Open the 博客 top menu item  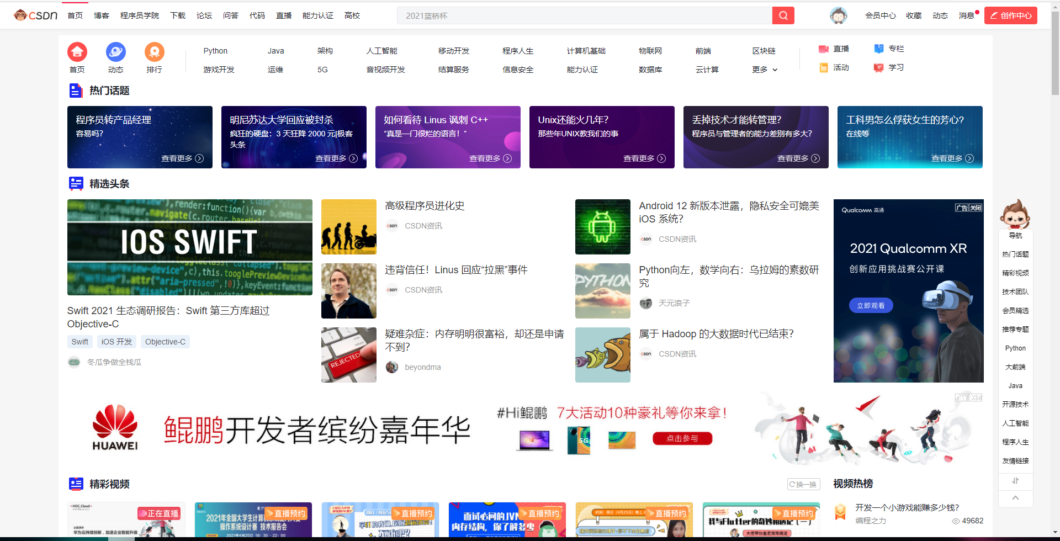tap(102, 15)
